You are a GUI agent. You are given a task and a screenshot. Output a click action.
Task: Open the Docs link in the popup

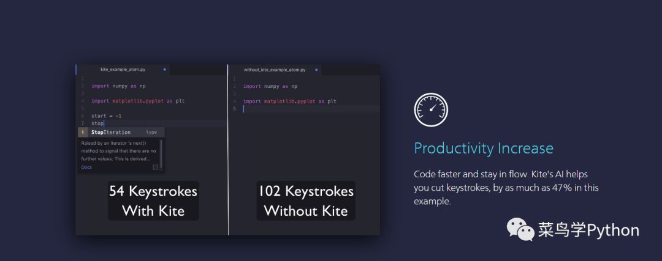point(86,167)
